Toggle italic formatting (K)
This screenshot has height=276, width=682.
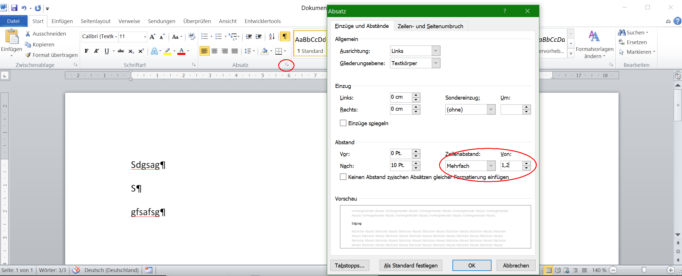96,51
